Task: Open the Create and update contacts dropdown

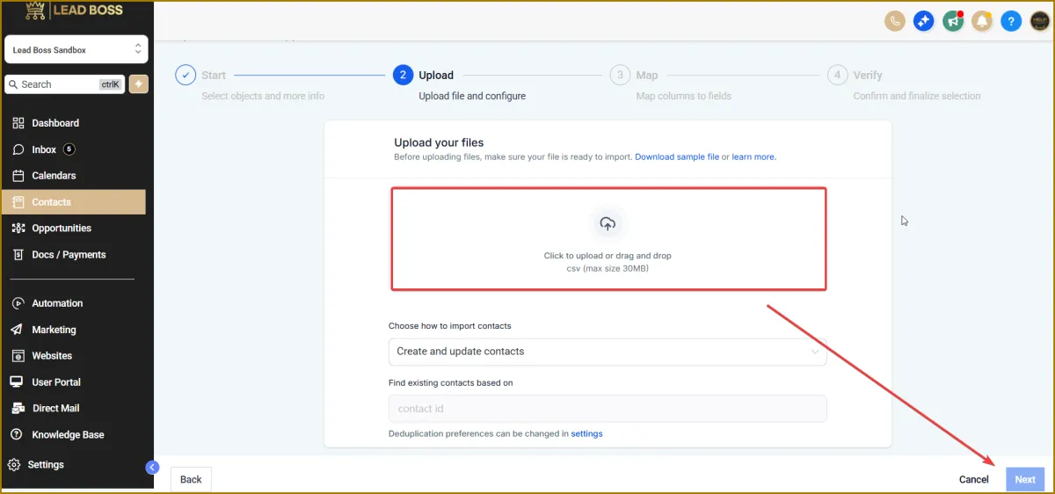Action: [x=608, y=352]
